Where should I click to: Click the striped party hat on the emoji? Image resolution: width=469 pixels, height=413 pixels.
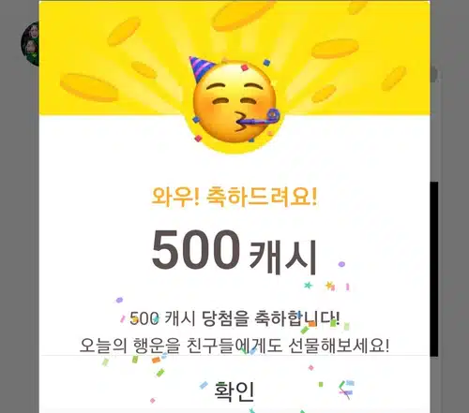pos(201,69)
